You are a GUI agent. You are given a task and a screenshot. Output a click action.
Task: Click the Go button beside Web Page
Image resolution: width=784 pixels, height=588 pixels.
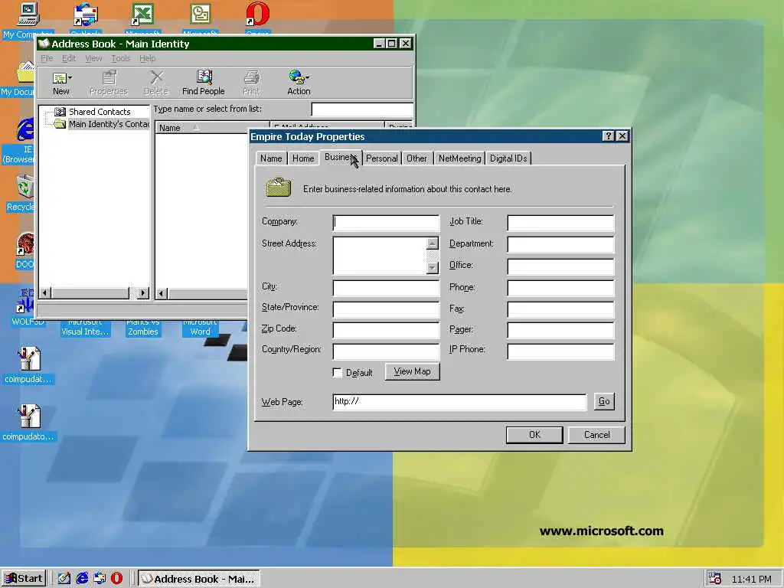click(604, 401)
